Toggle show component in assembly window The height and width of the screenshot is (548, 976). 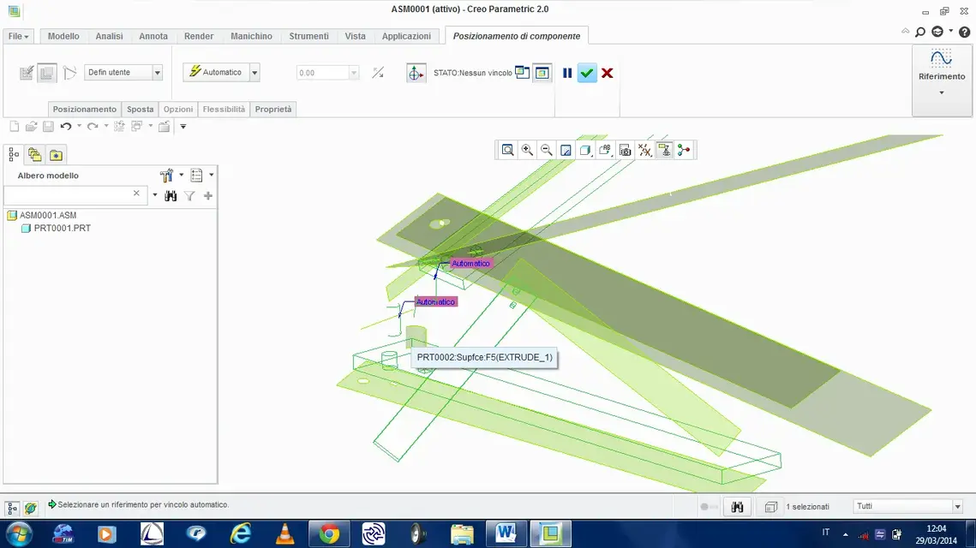tap(542, 73)
